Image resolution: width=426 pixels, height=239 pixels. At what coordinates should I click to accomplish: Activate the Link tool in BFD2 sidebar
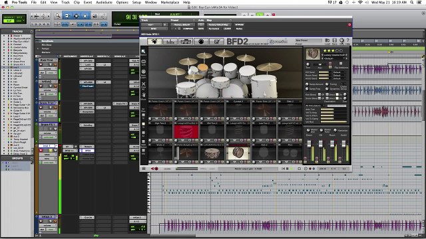point(144,62)
